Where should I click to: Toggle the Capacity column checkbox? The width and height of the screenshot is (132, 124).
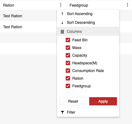[68, 55]
